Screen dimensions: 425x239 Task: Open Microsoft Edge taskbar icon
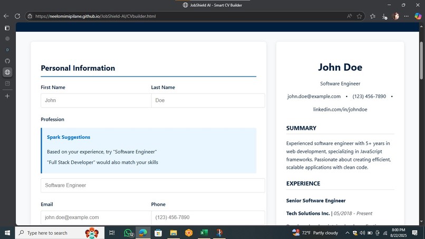[143, 233]
